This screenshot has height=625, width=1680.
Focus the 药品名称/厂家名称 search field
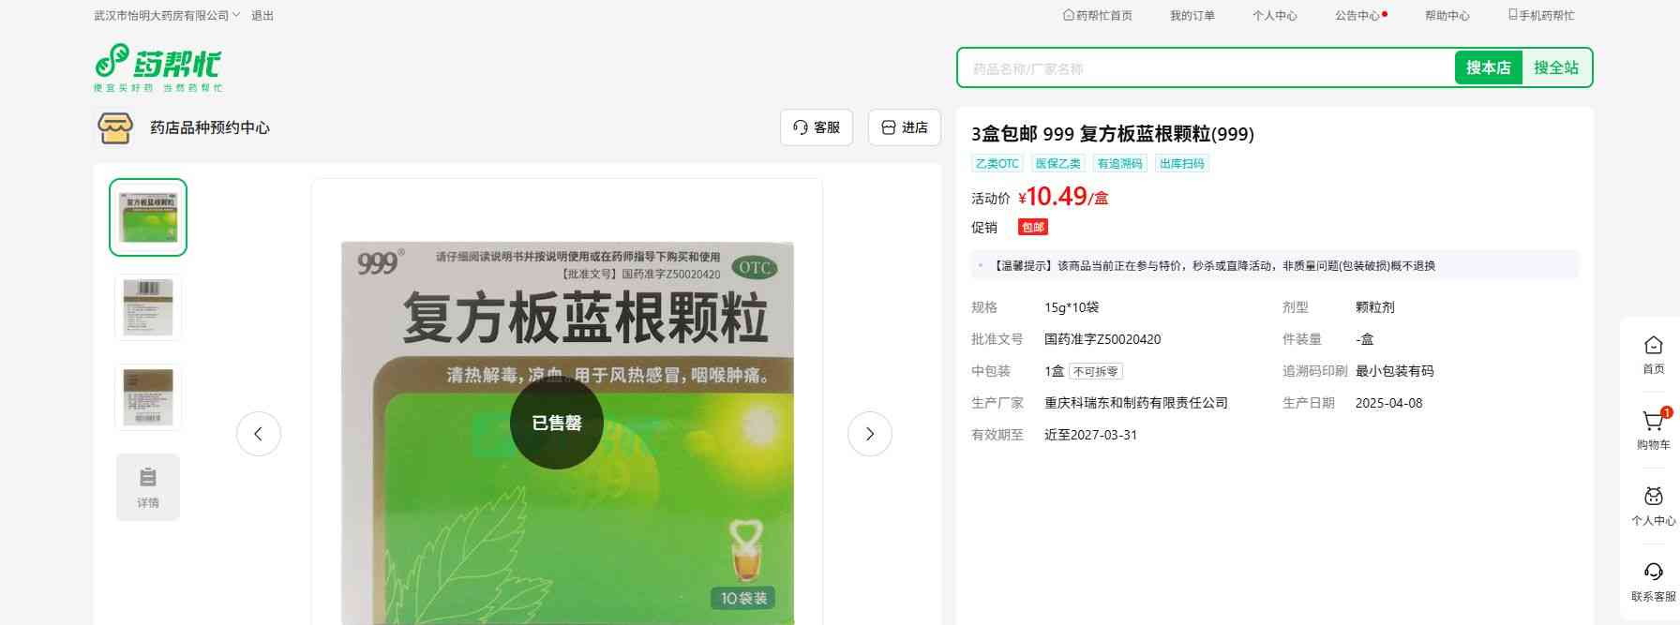tap(1207, 67)
